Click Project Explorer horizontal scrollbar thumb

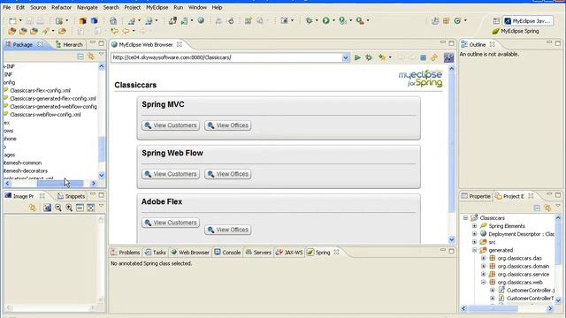click(x=493, y=308)
